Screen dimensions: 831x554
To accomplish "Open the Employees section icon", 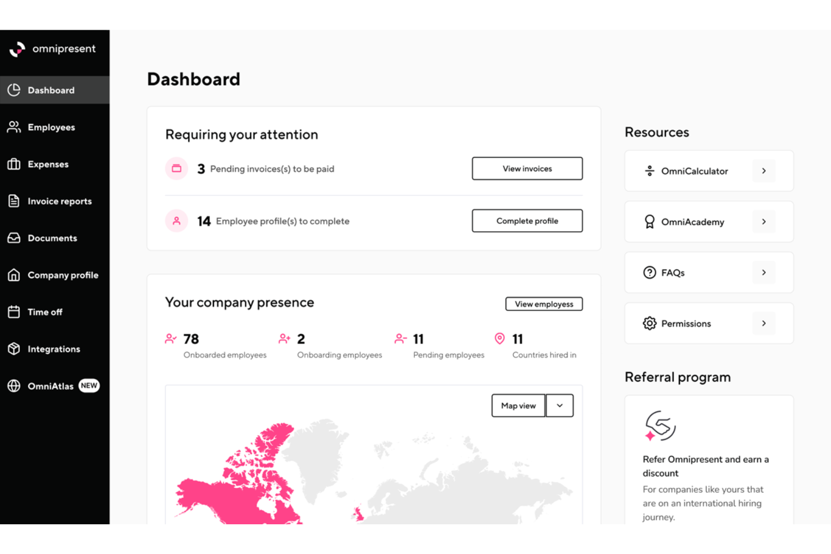I will (x=13, y=127).
